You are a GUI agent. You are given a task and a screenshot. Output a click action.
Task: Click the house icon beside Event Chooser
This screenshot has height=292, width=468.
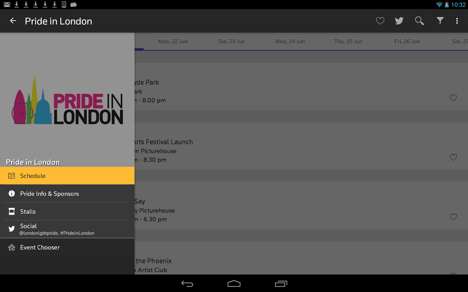point(12,248)
